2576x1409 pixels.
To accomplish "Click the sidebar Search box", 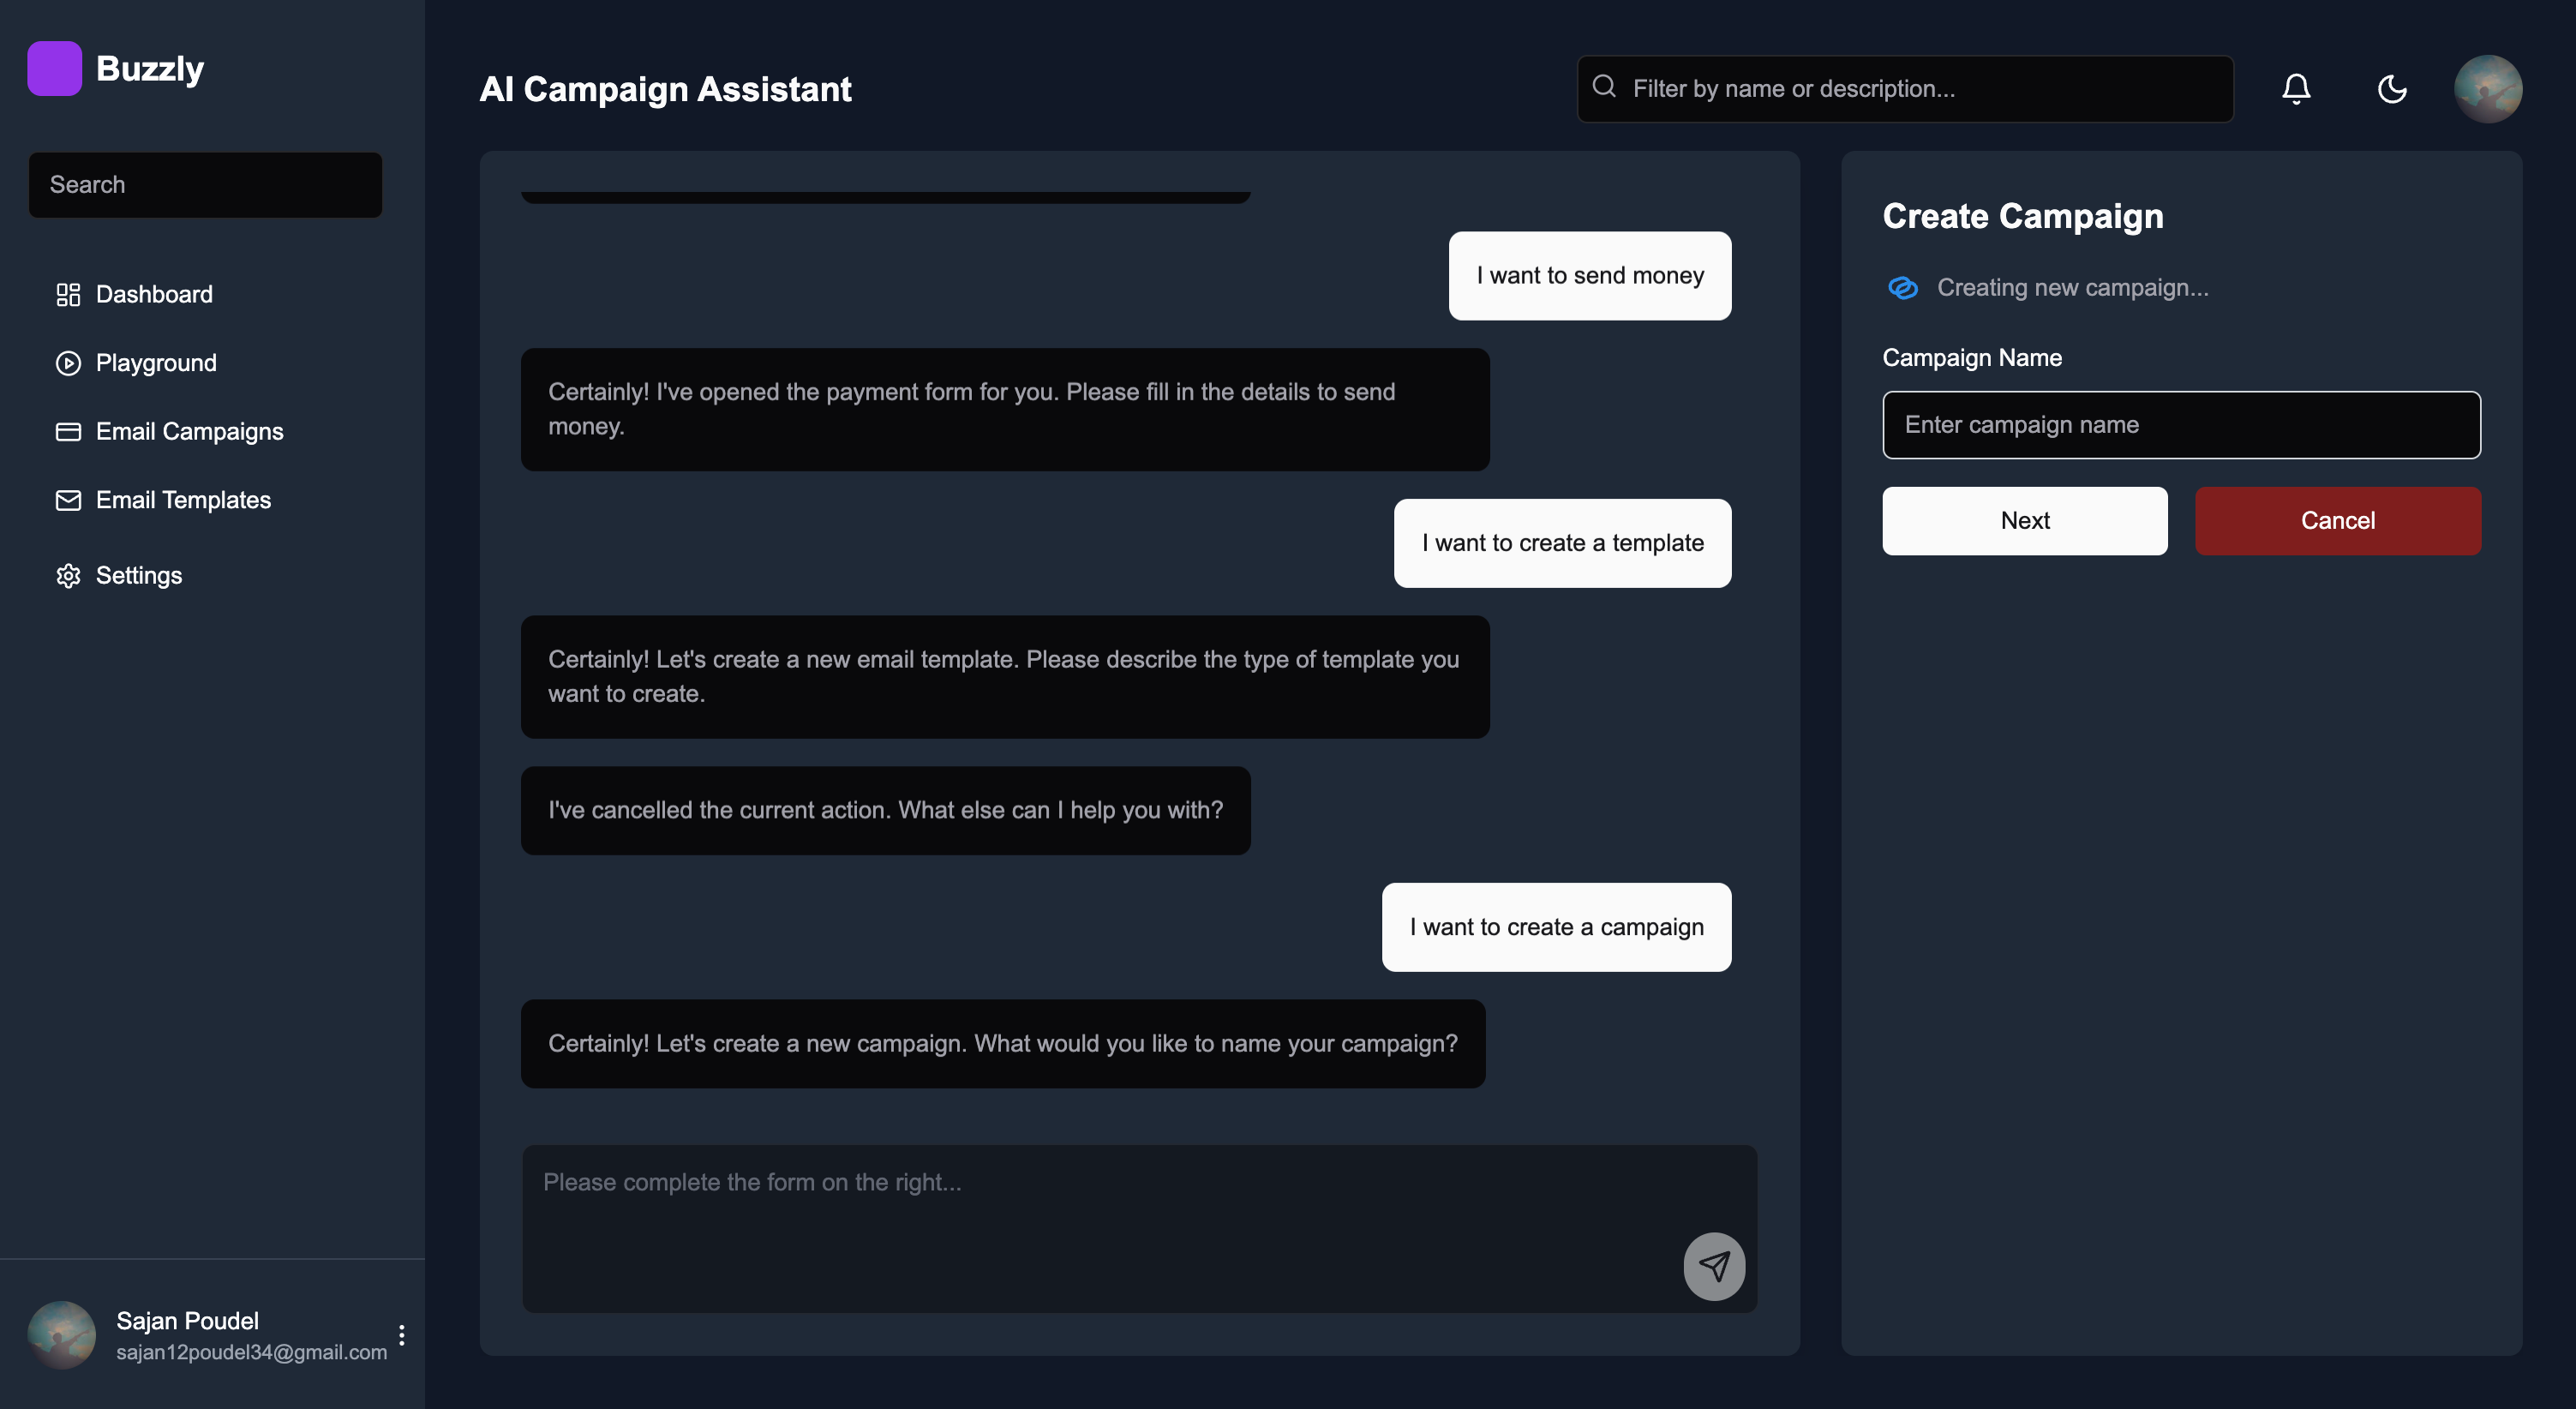I will pyautogui.click(x=205, y=185).
